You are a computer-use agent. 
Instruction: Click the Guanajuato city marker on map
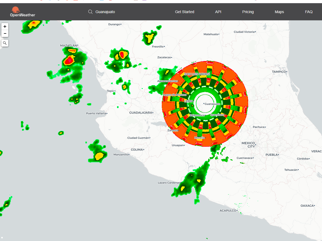coord(204,104)
